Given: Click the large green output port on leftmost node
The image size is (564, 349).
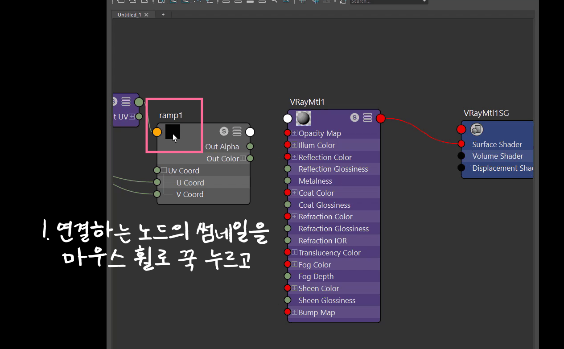Looking at the screenshot, I should [x=139, y=102].
